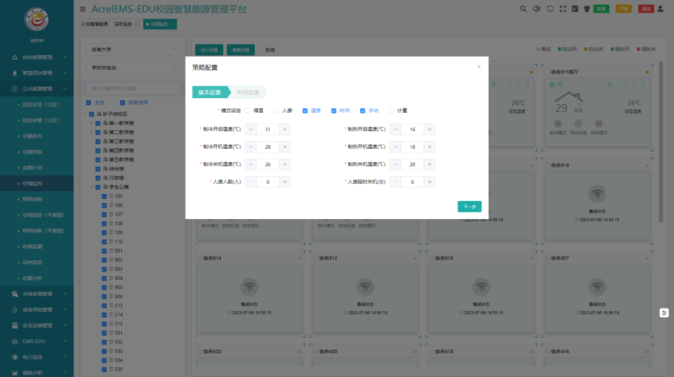Click the vertical scrollbar of the card area
Viewport: 674px width, 377px height.
[661, 141]
